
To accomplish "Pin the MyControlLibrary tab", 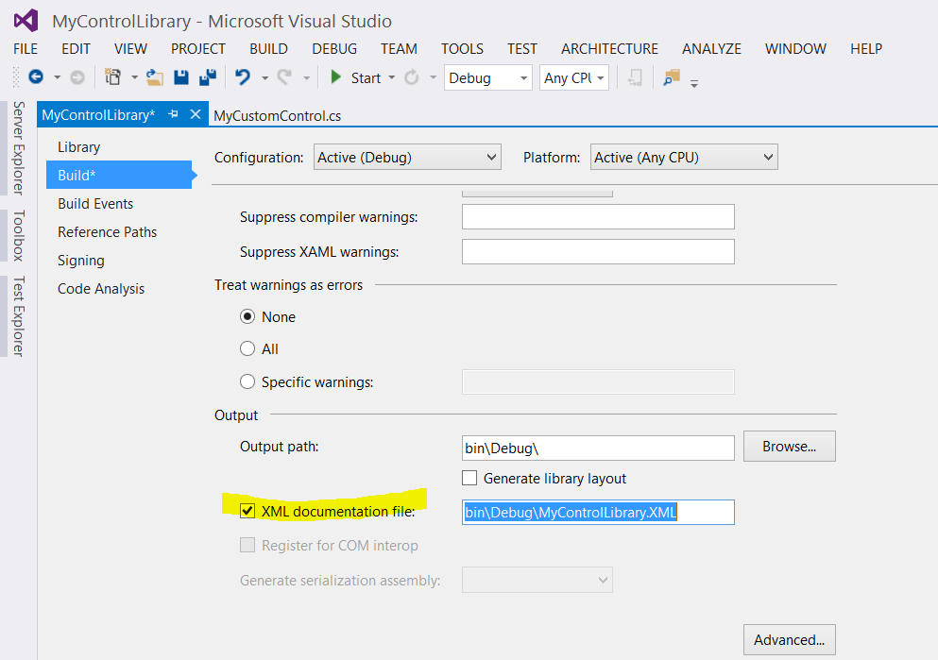I will tap(173, 114).
